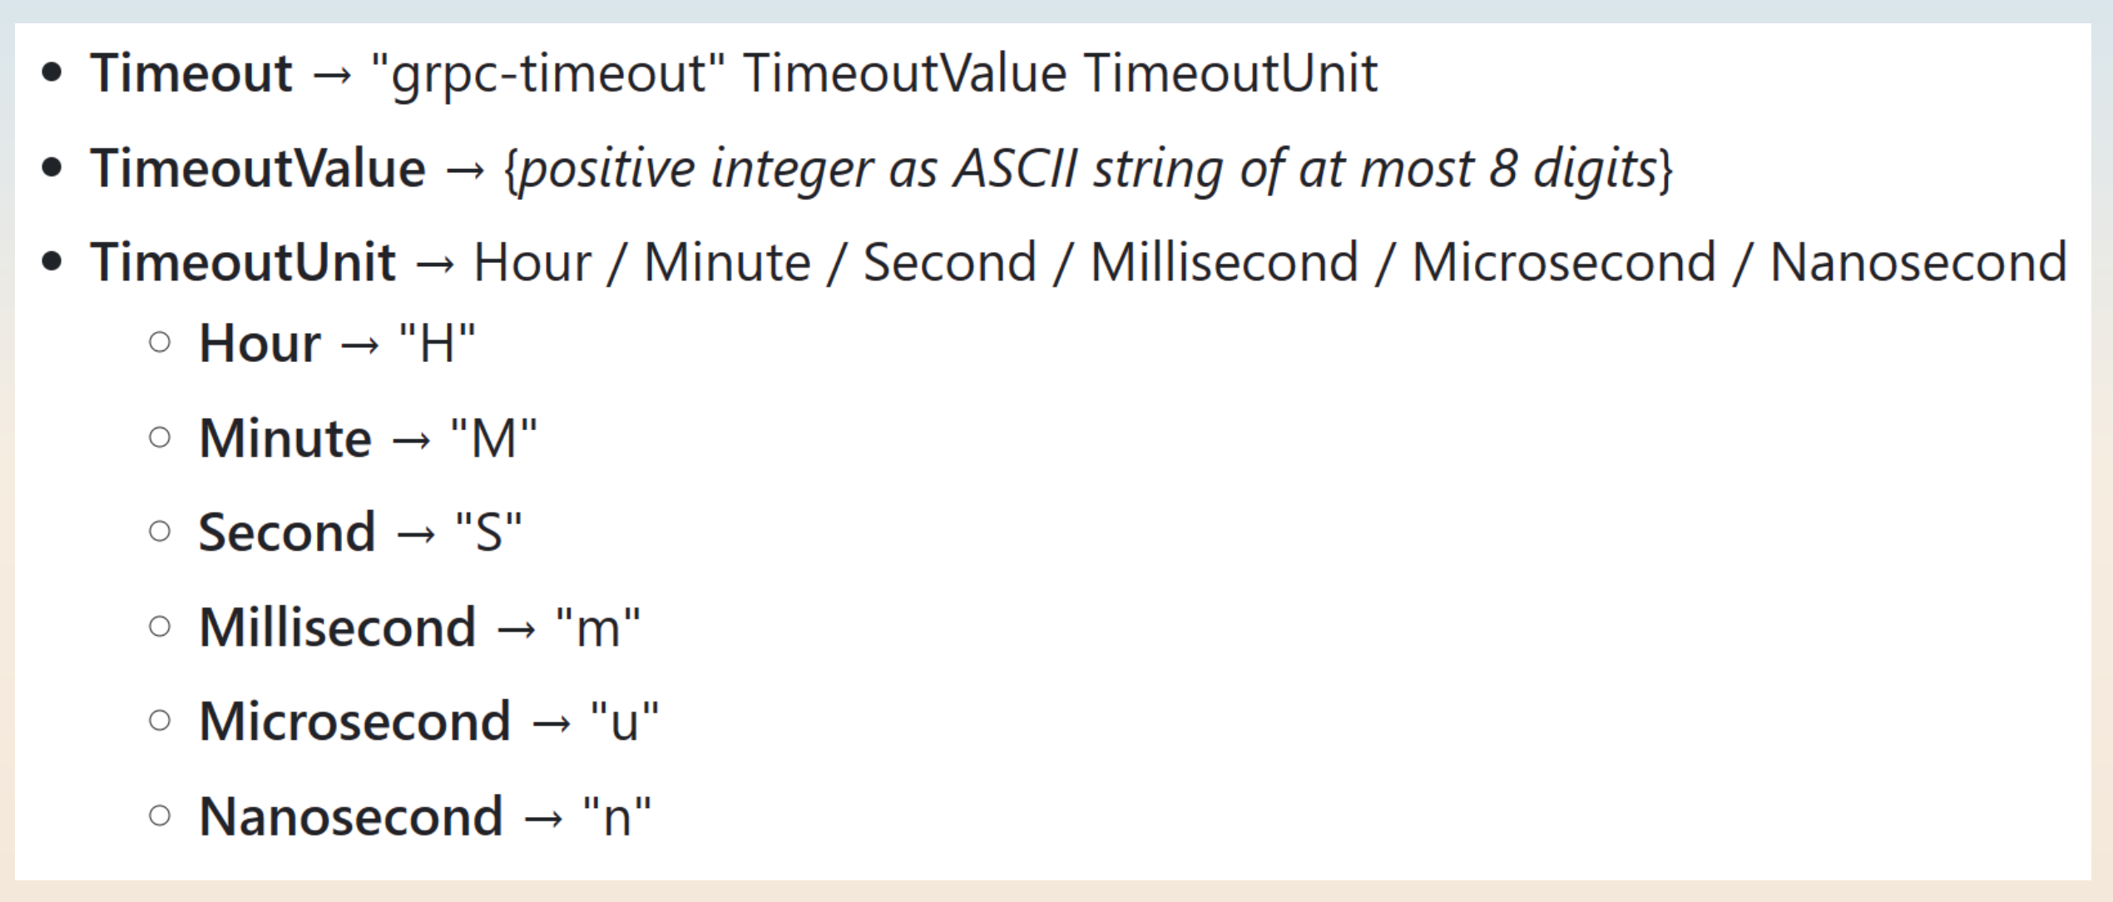Click the "u" quoted literal
The width and height of the screenshot is (2113, 902).
click(x=624, y=721)
